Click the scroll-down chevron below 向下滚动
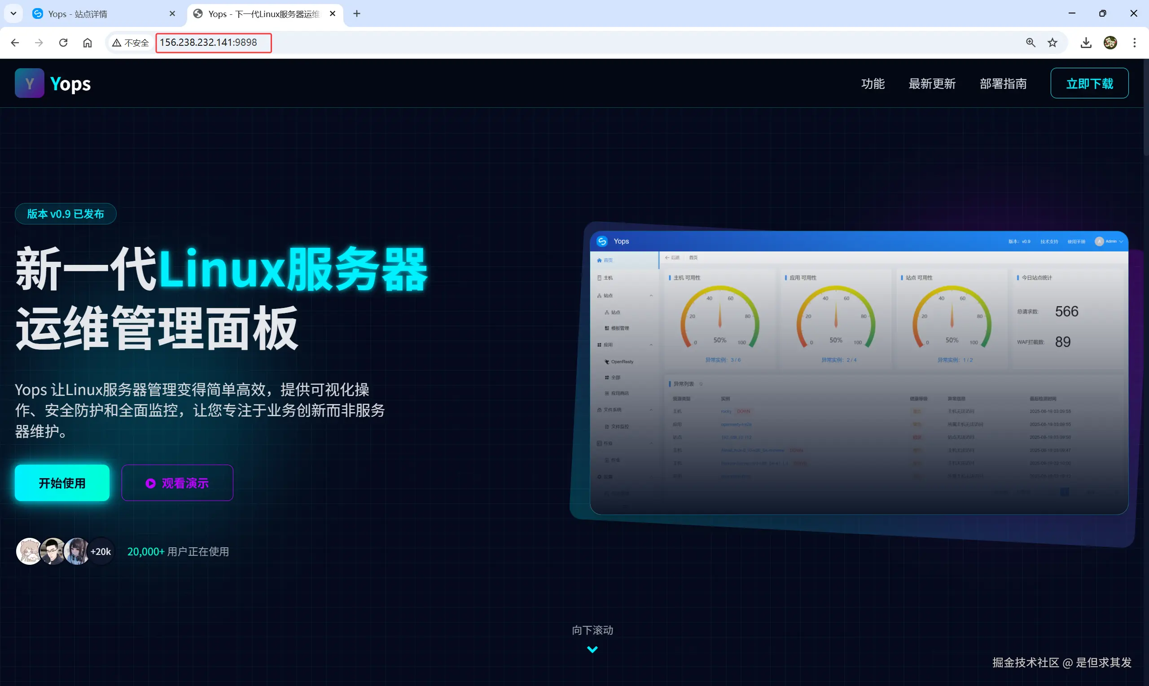 coord(592,649)
